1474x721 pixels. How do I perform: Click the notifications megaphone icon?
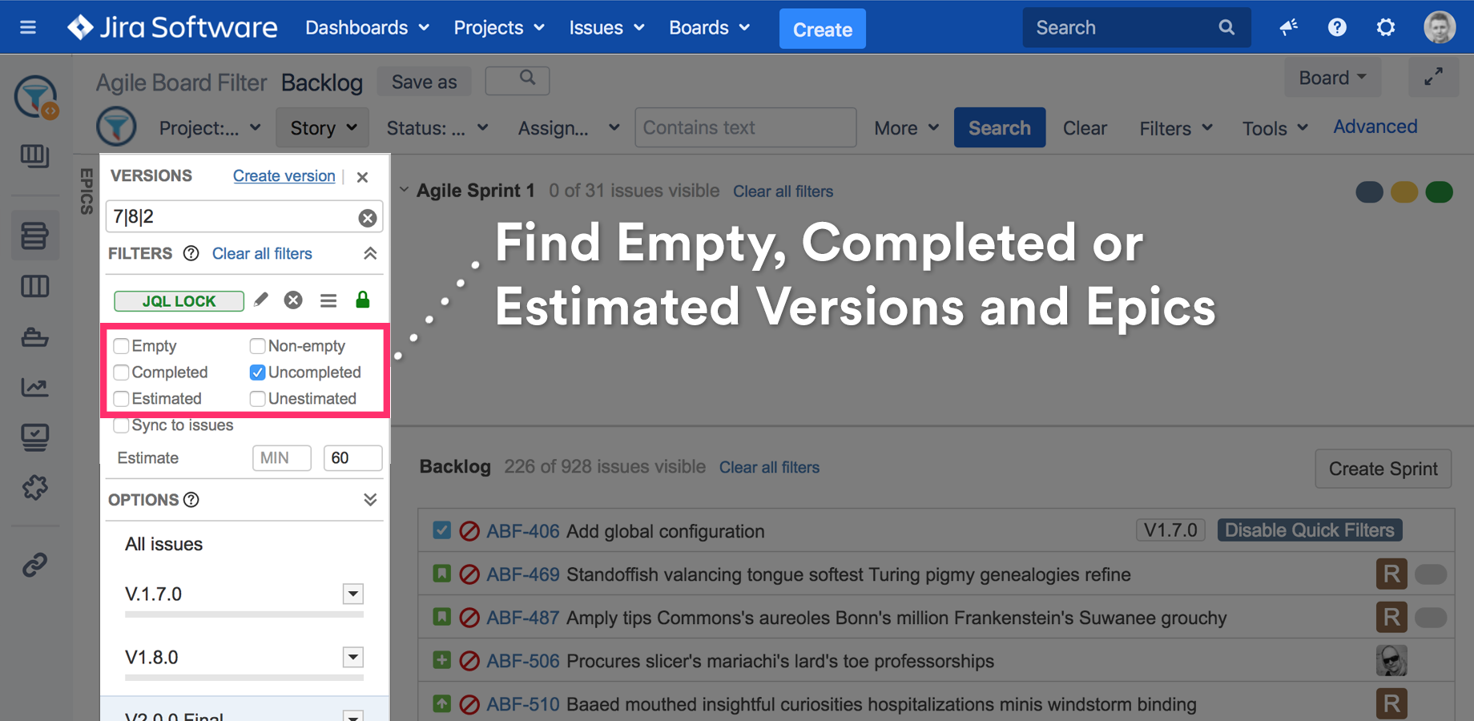1288,28
